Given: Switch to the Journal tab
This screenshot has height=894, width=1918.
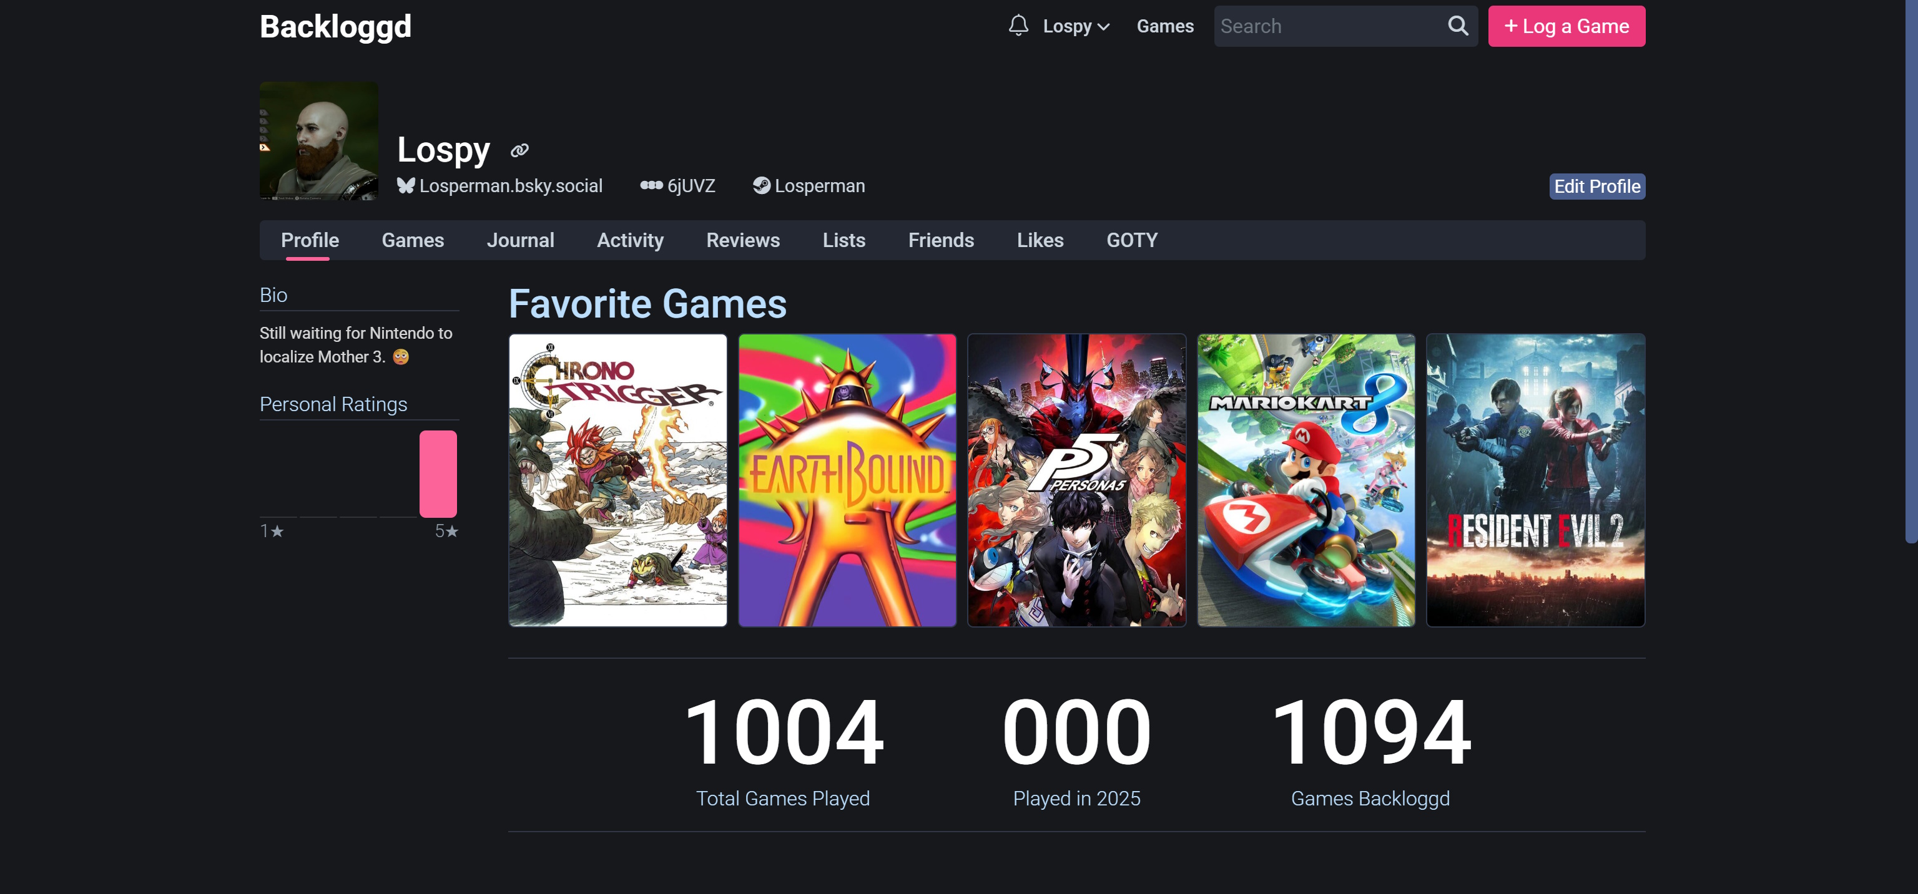Looking at the screenshot, I should [x=519, y=240].
